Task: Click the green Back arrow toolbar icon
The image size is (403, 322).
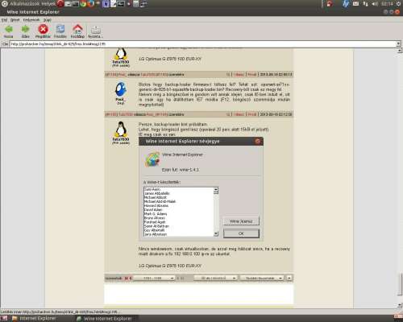Action: (8, 29)
